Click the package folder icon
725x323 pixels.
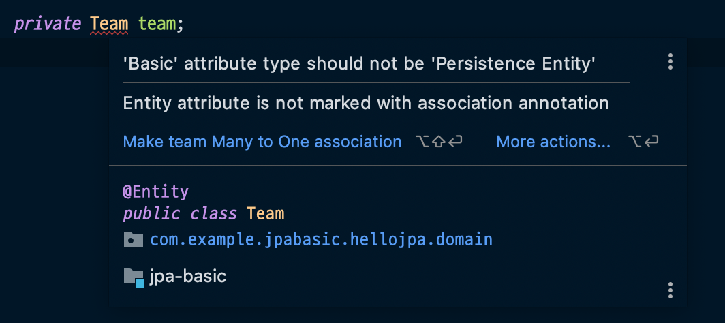point(134,240)
